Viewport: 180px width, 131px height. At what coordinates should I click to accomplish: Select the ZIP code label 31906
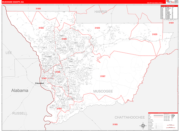click(x=58, y=72)
